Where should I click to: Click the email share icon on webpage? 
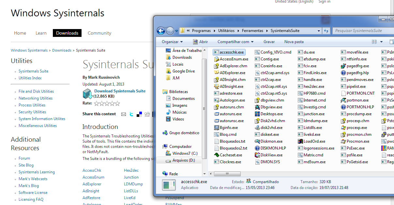tap(124, 114)
